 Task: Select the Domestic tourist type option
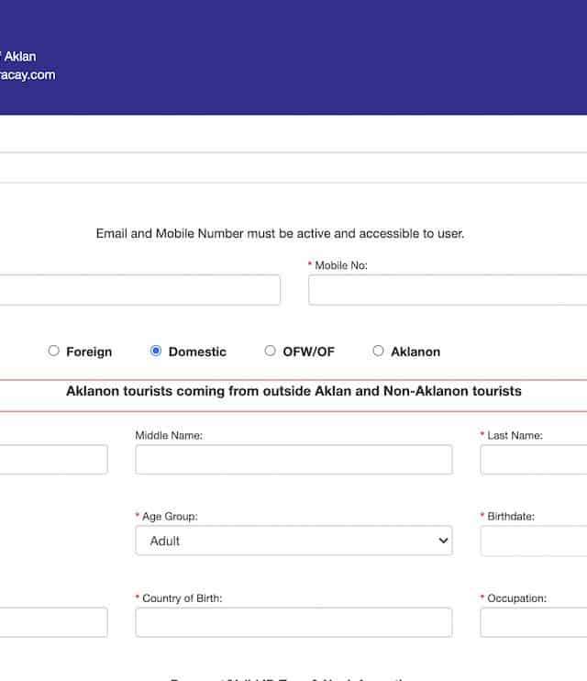156,351
